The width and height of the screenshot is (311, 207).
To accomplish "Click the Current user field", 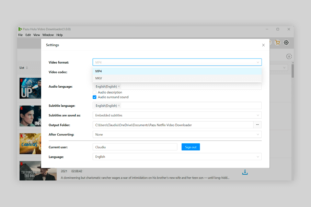I will pos(135,147).
